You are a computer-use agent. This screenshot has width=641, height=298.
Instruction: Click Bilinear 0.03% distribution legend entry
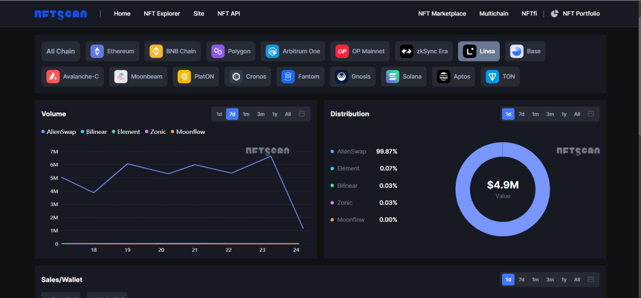(x=364, y=186)
